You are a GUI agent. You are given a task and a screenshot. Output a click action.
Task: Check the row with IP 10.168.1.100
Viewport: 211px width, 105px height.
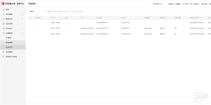tap(31, 23)
